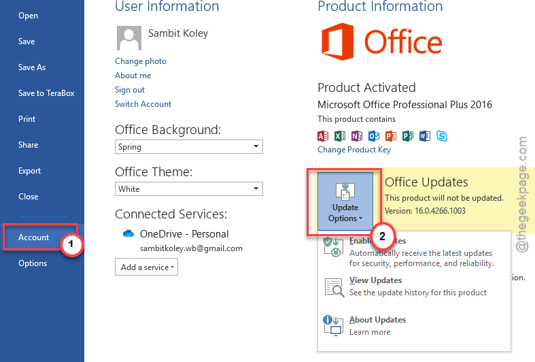Viewport: 535px width, 362px height.
Task: Click the Product Activated heading
Action: [366, 88]
